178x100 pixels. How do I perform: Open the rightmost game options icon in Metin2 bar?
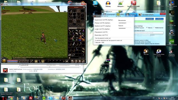point(83,61)
